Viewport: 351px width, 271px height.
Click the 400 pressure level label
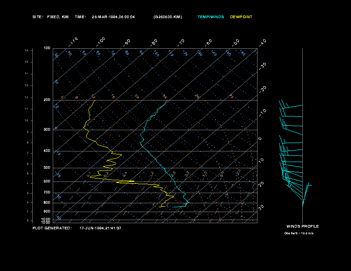click(x=47, y=151)
